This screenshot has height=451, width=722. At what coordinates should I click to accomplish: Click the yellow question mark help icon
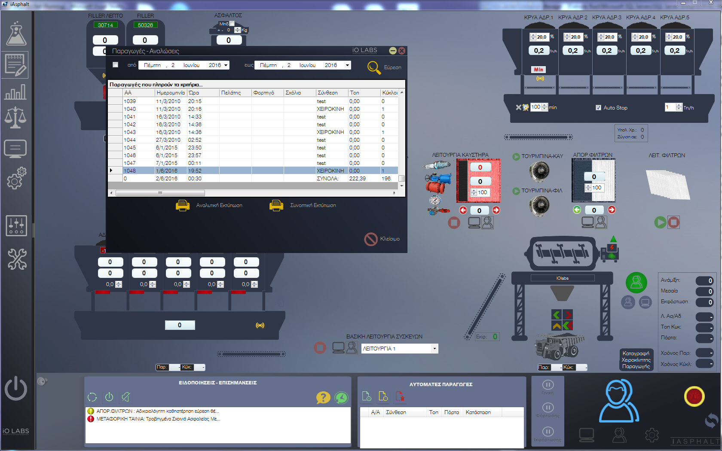click(x=323, y=397)
